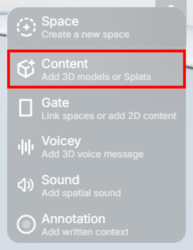The image size is (193, 250).
Task: Click "Link spaces or add 2D content"
Action: pos(109,116)
